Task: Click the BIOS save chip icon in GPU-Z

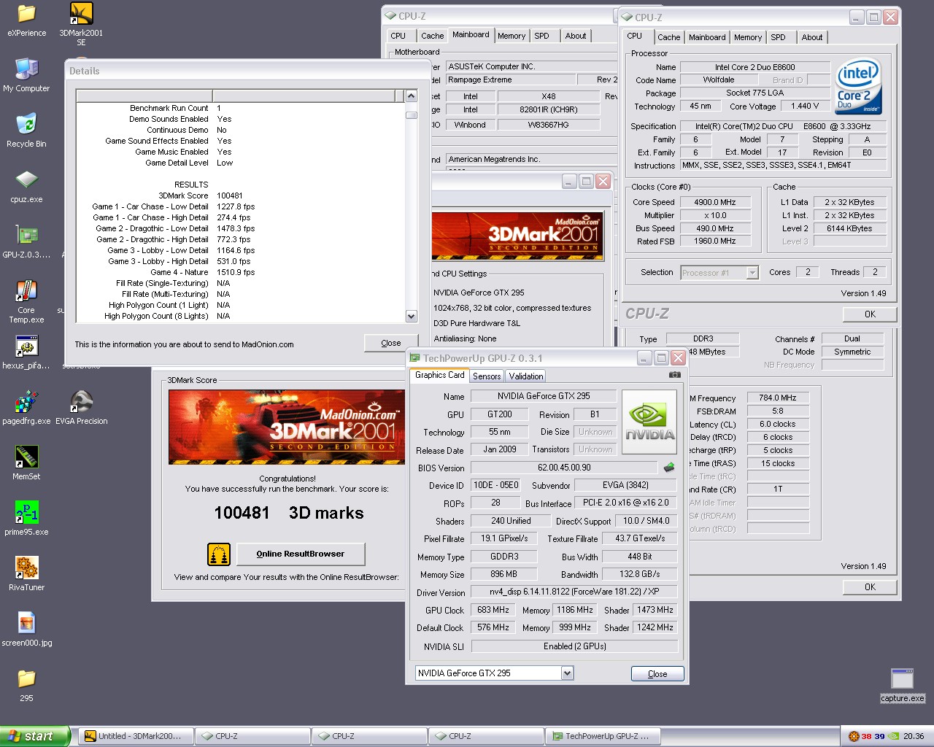Action: pyautogui.click(x=669, y=467)
